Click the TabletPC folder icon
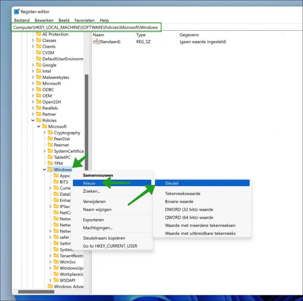The height and width of the screenshot is (301, 303). point(50,157)
